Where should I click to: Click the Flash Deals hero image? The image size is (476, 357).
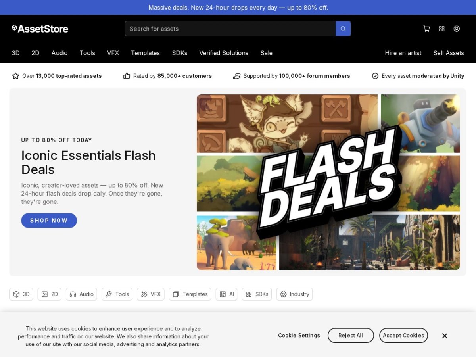pos(328,182)
